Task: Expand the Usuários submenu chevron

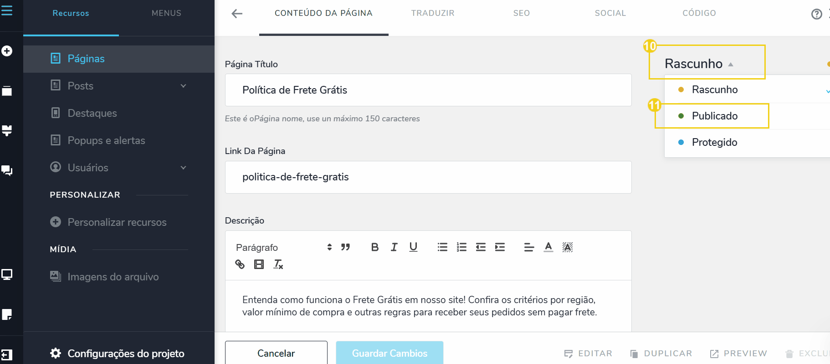Action: pyautogui.click(x=183, y=168)
